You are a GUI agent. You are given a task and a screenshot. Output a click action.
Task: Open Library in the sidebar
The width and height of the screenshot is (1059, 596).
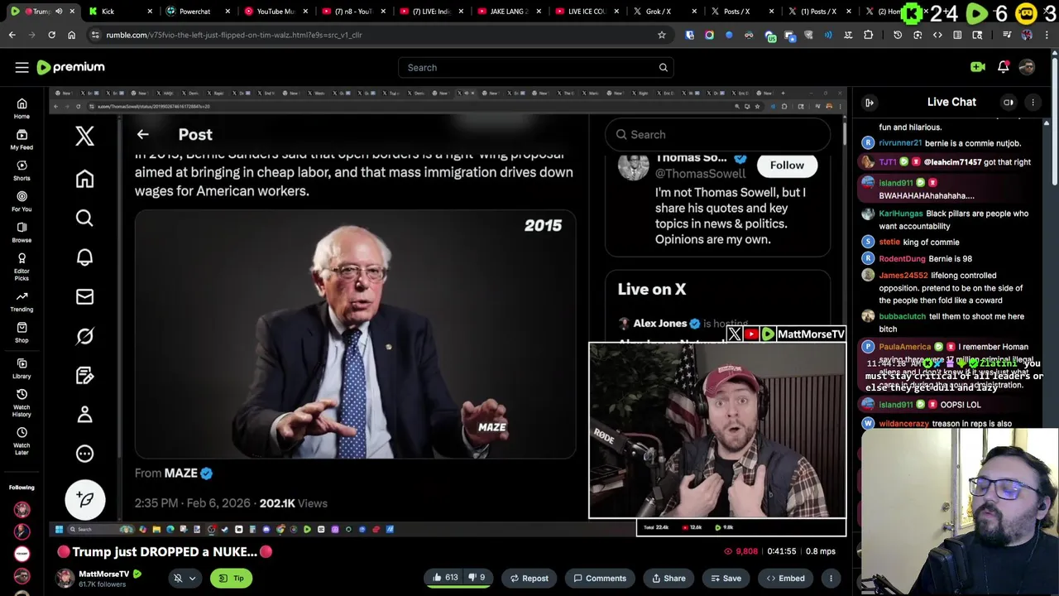click(x=22, y=368)
